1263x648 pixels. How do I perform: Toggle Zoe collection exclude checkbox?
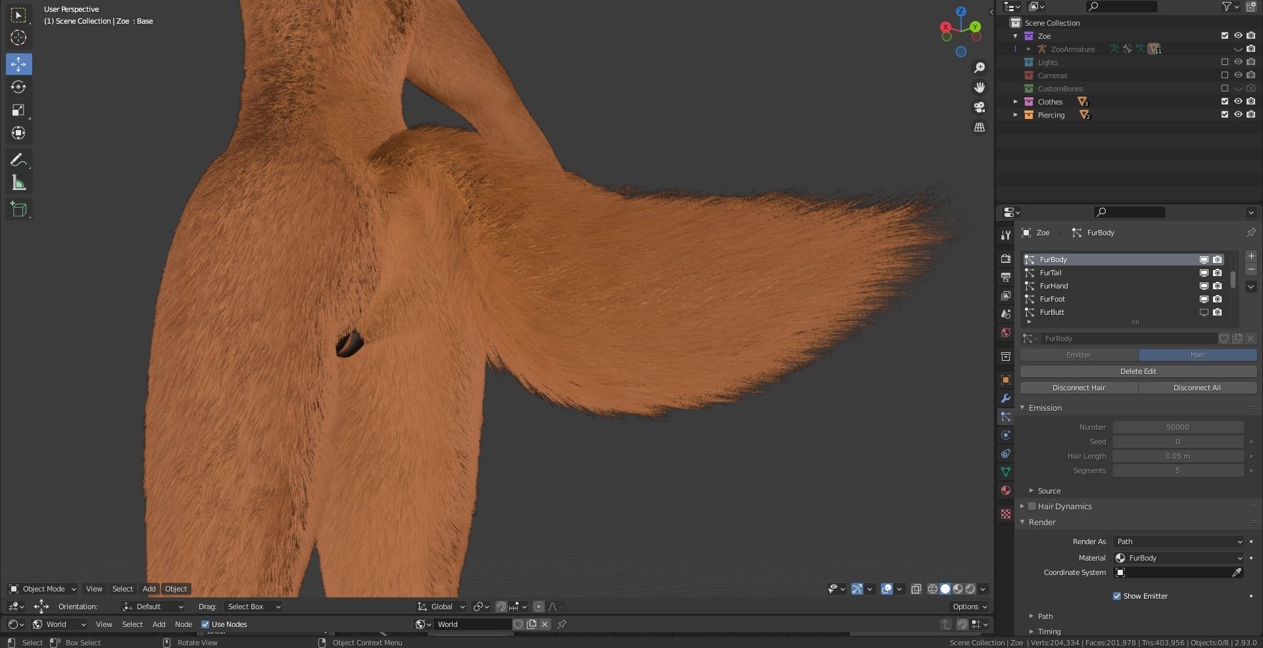(x=1224, y=36)
